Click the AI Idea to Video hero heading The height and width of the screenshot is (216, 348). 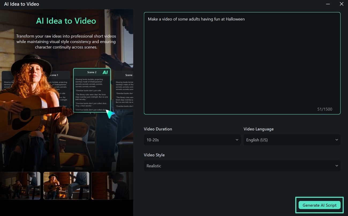(66, 21)
